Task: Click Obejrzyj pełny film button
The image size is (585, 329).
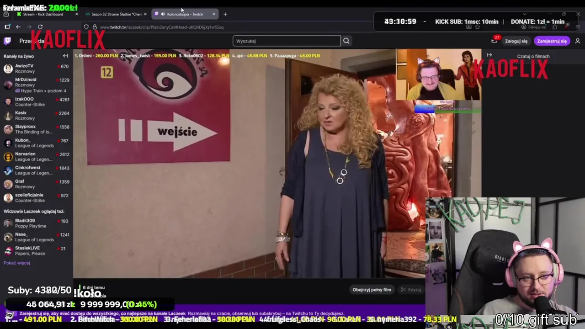Action: pos(372,290)
